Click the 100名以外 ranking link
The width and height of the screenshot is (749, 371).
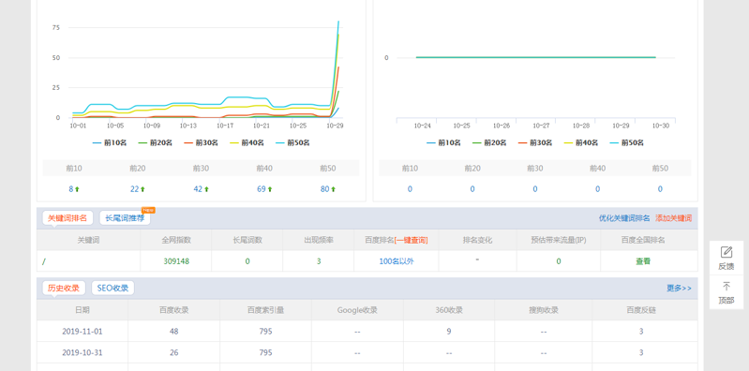point(397,261)
